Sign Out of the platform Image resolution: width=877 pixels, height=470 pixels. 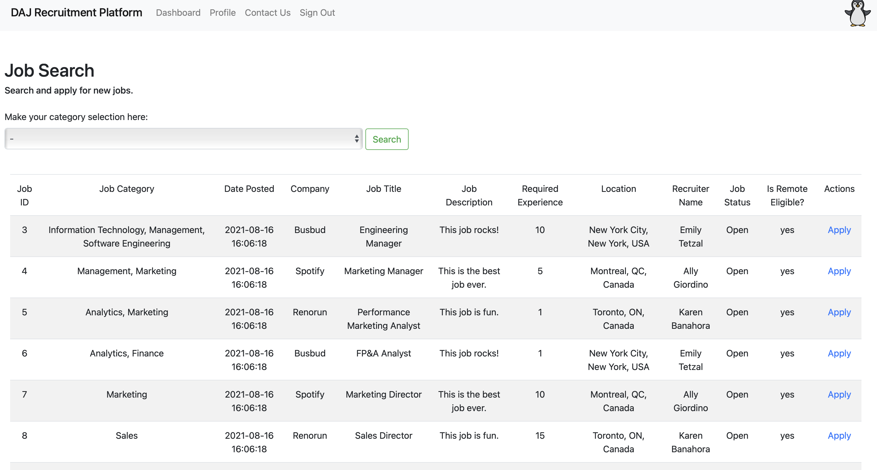pyautogui.click(x=317, y=13)
